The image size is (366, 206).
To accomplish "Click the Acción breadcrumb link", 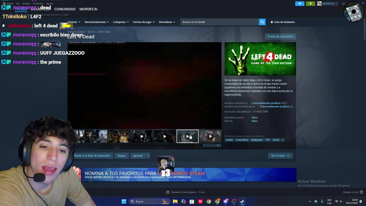I will tap(91, 32).
